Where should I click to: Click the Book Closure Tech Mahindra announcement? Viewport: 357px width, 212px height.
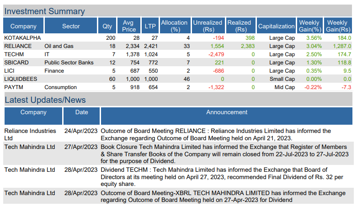coord(224,154)
